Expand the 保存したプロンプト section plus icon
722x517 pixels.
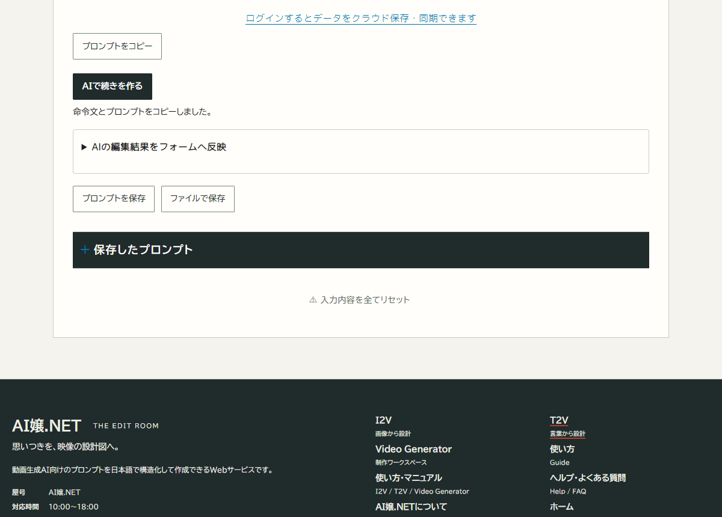pos(85,249)
